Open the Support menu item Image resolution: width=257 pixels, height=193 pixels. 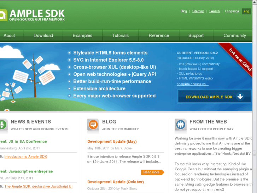tap(196, 35)
